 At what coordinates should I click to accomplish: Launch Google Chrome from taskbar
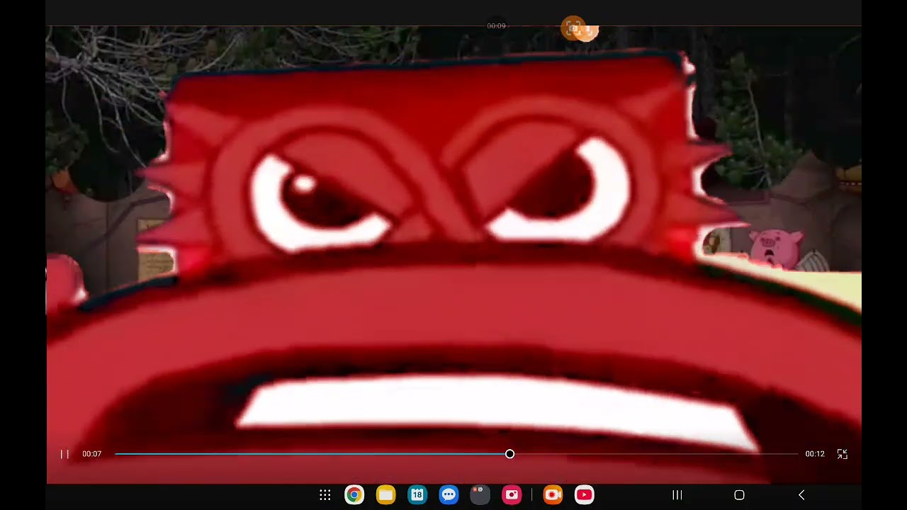coord(354,495)
